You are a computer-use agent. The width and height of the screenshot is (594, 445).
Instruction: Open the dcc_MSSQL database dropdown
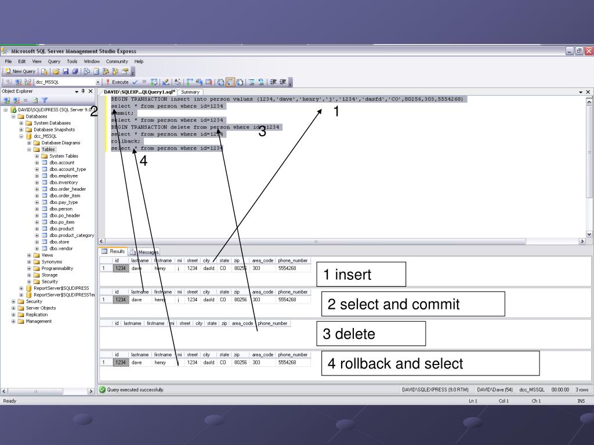[97, 82]
